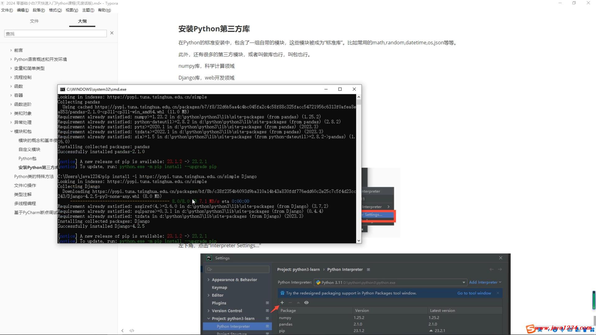This screenshot has height=335, width=596.
Task: Hide the sidebar with the left-arrow icon
Action: coord(122,331)
